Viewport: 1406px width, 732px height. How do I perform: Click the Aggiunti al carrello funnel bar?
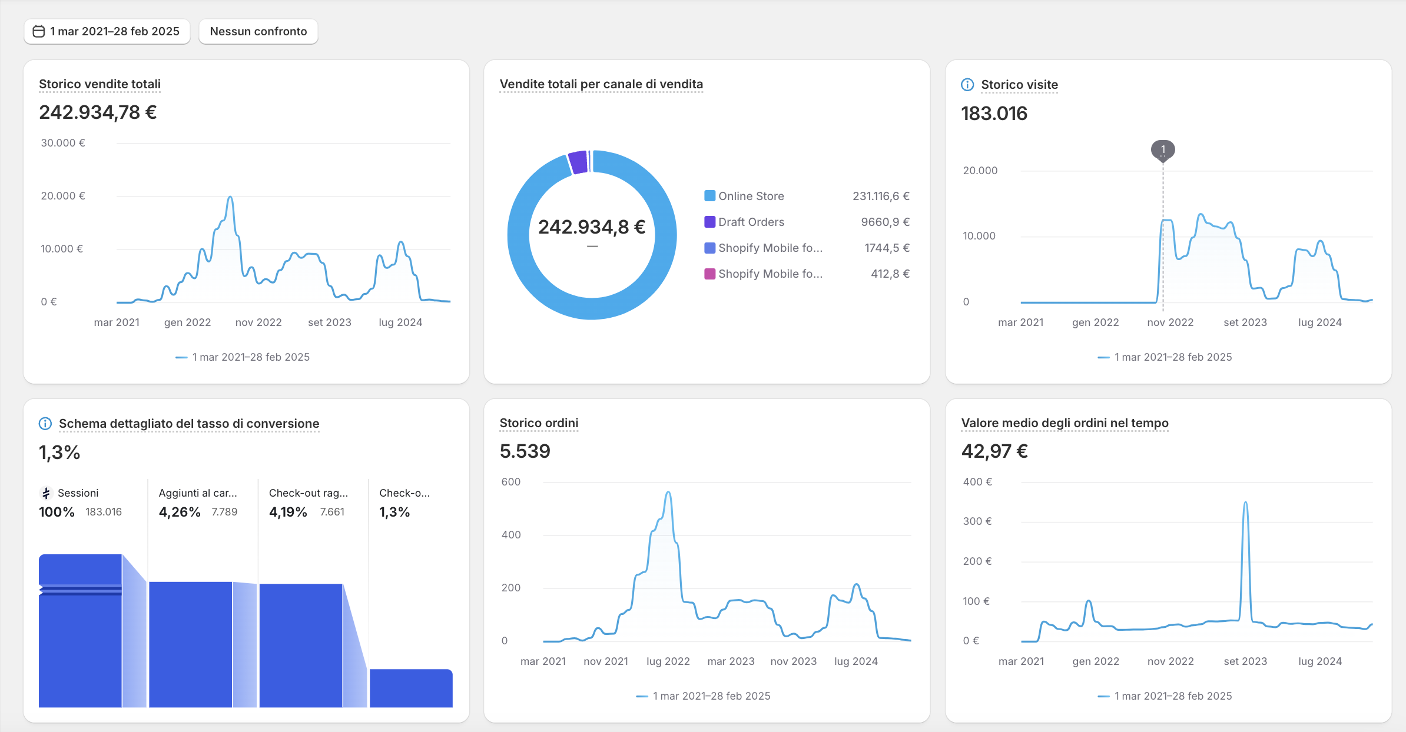coord(190,644)
